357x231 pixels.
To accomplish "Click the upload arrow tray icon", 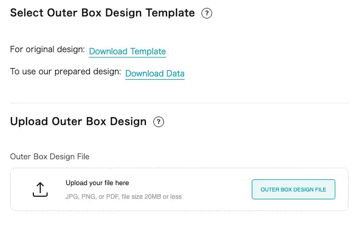I will [x=40, y=189].
